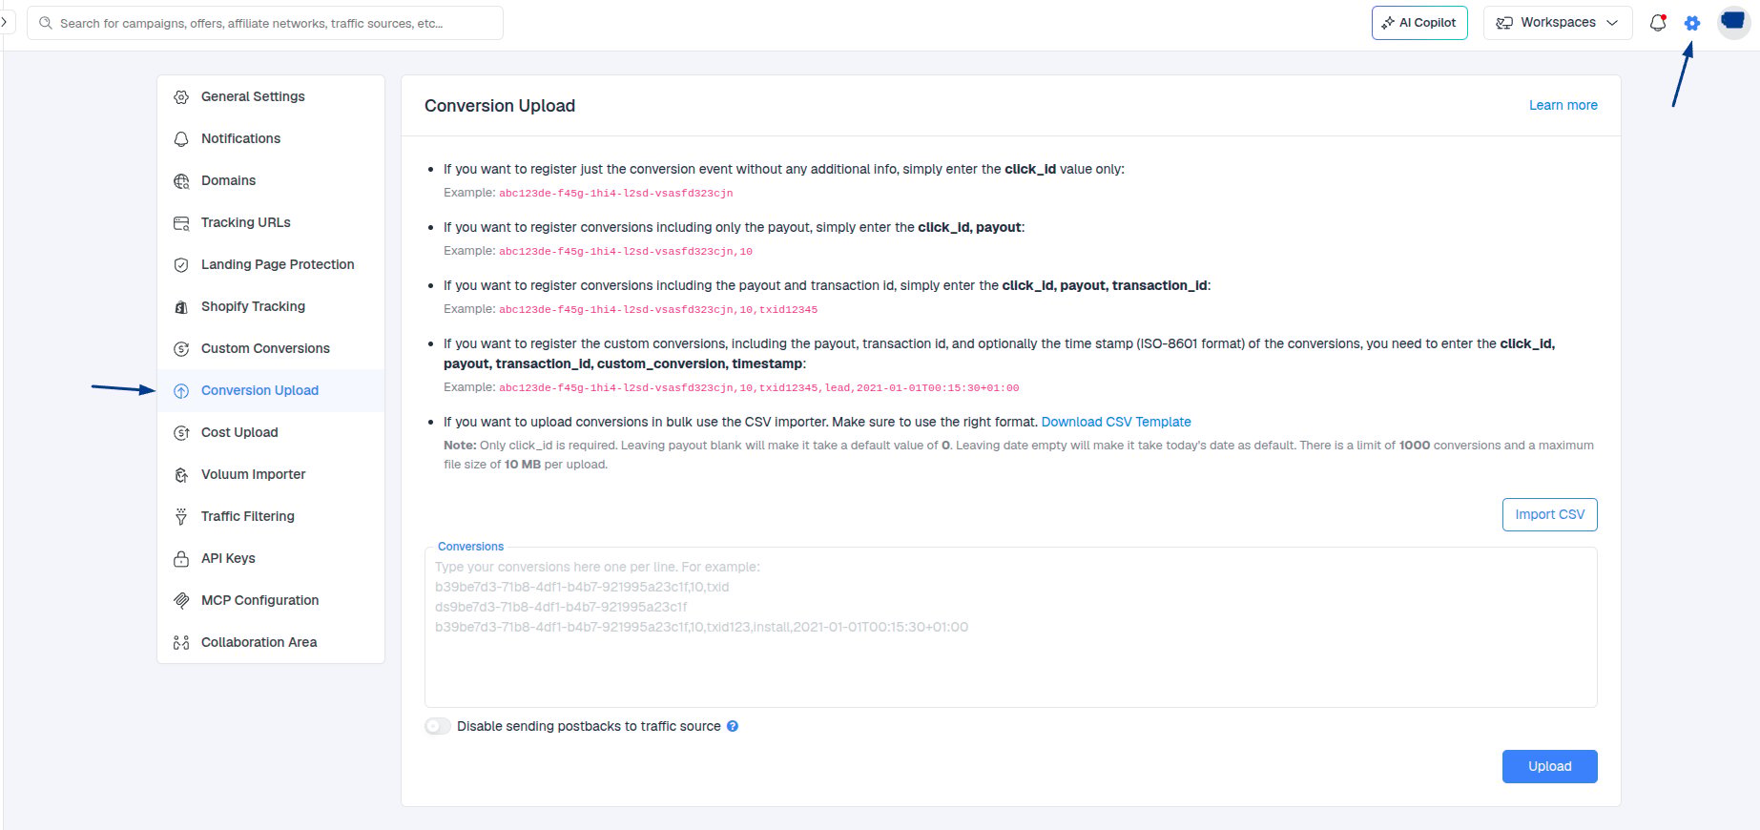This screenshot has height=830, width=1760.
Task: Click the Conversion Upload arrow icon
Action: click(181, 391)
